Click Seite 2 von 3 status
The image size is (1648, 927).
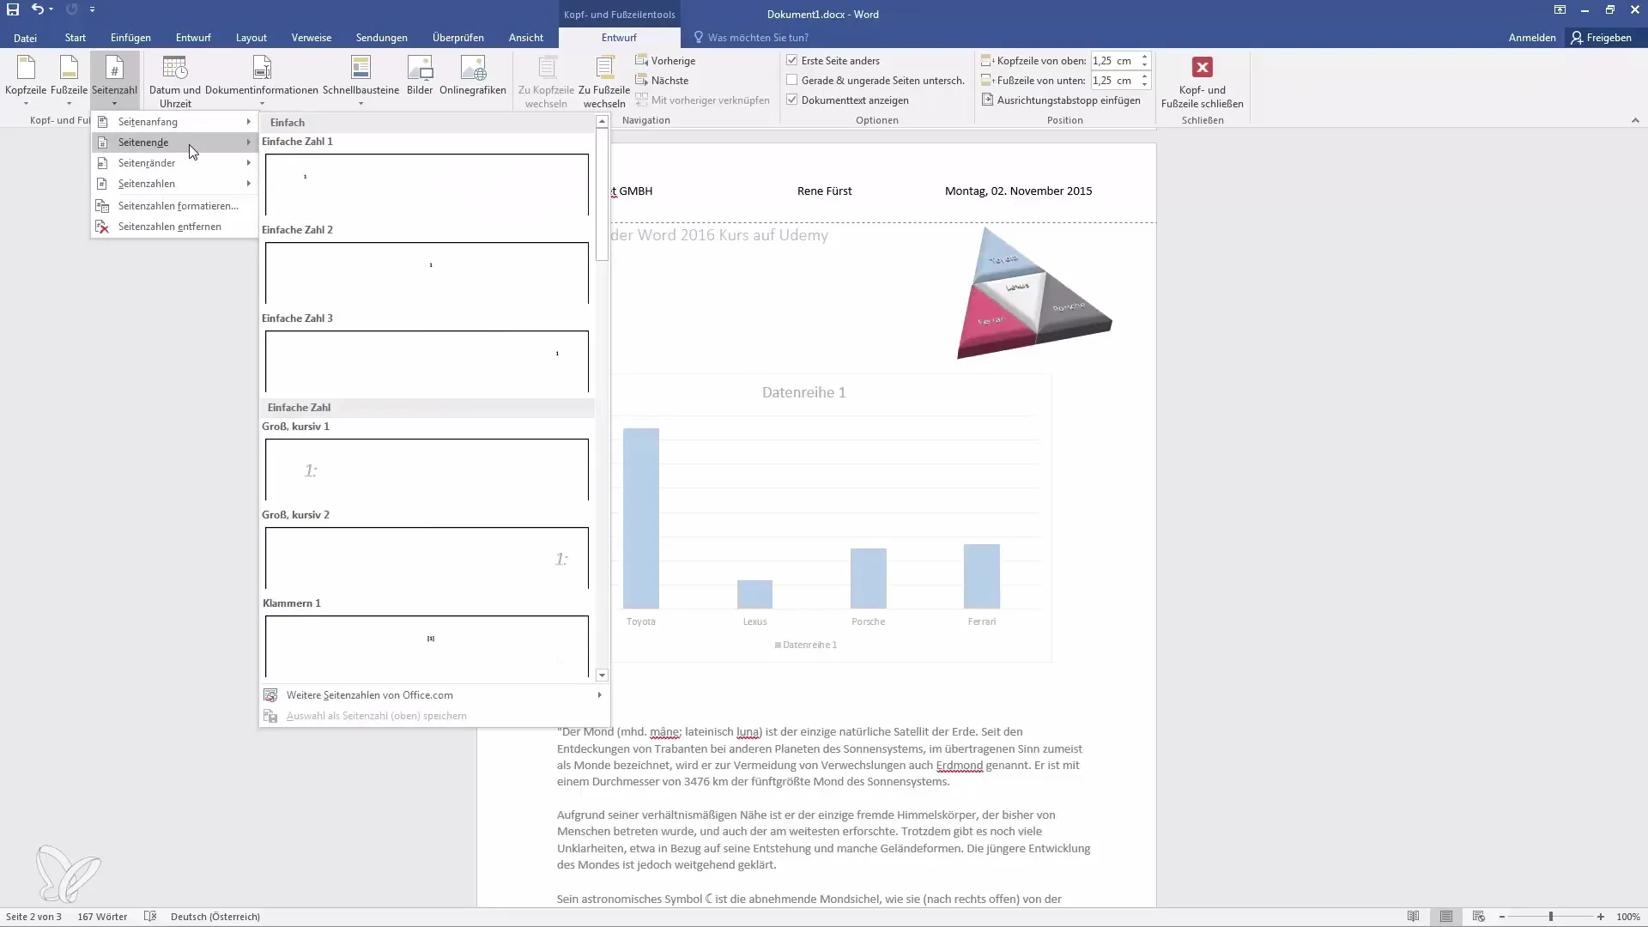[x=33, y=917]
